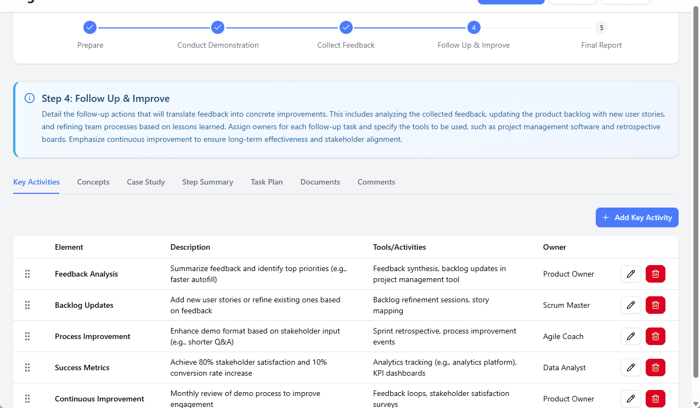
Task: Jump to the Collect Feedback step
Action: point(346,27)
